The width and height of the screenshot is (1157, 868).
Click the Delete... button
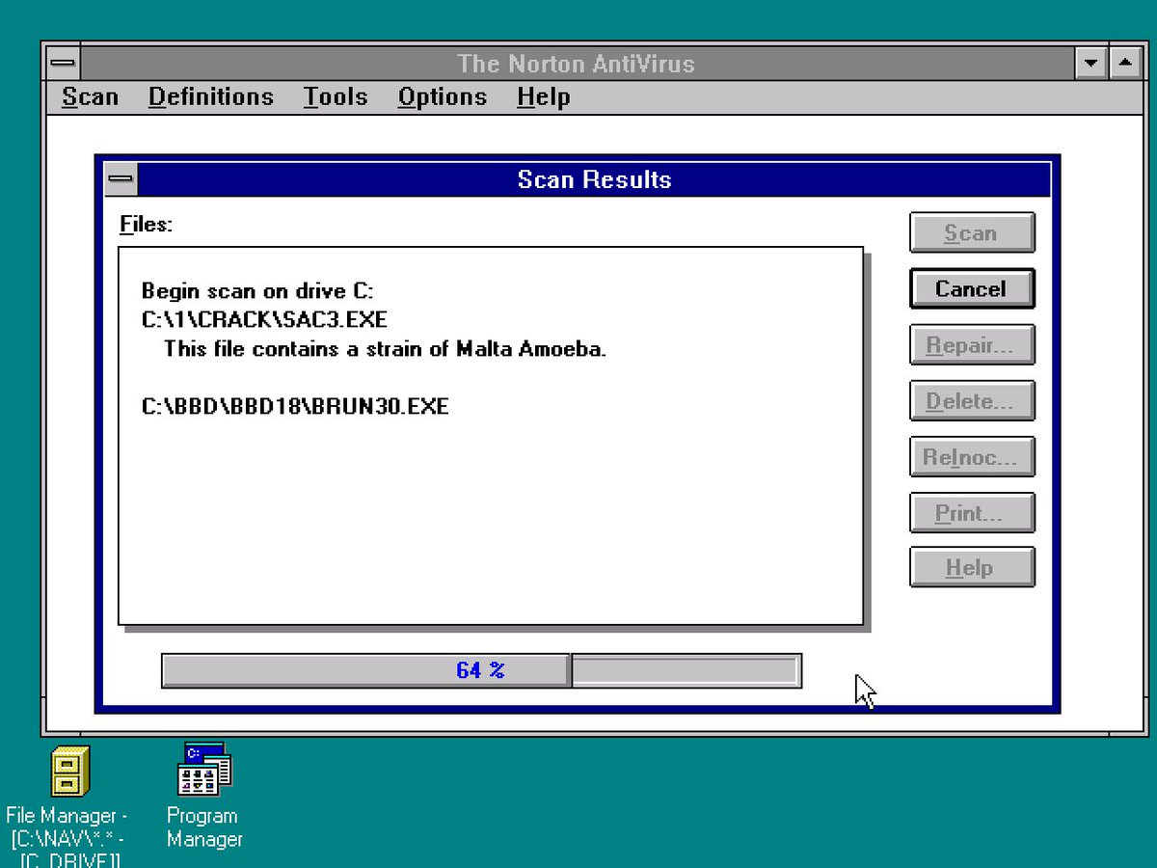(x=972, y=401)
